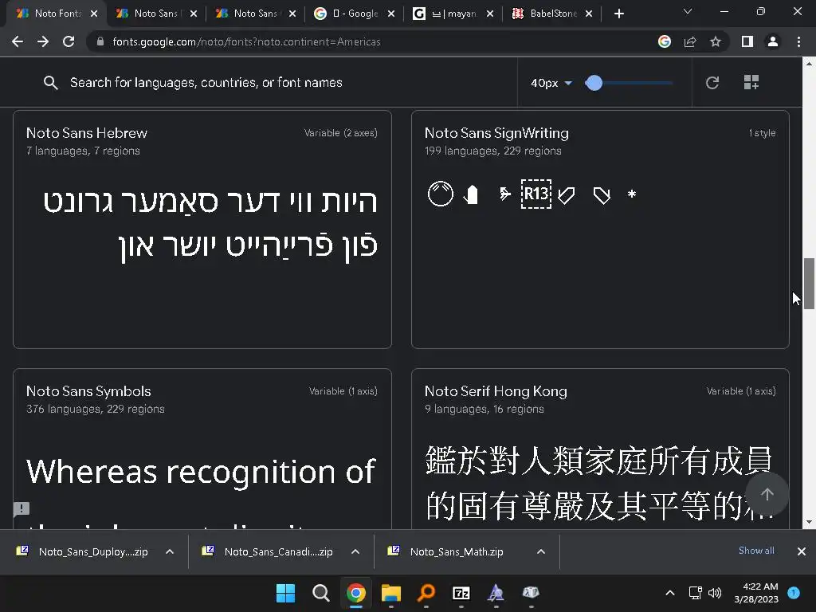Open volume control in system tray
This screenshot has width=816, height=612.
click(715, 593)
